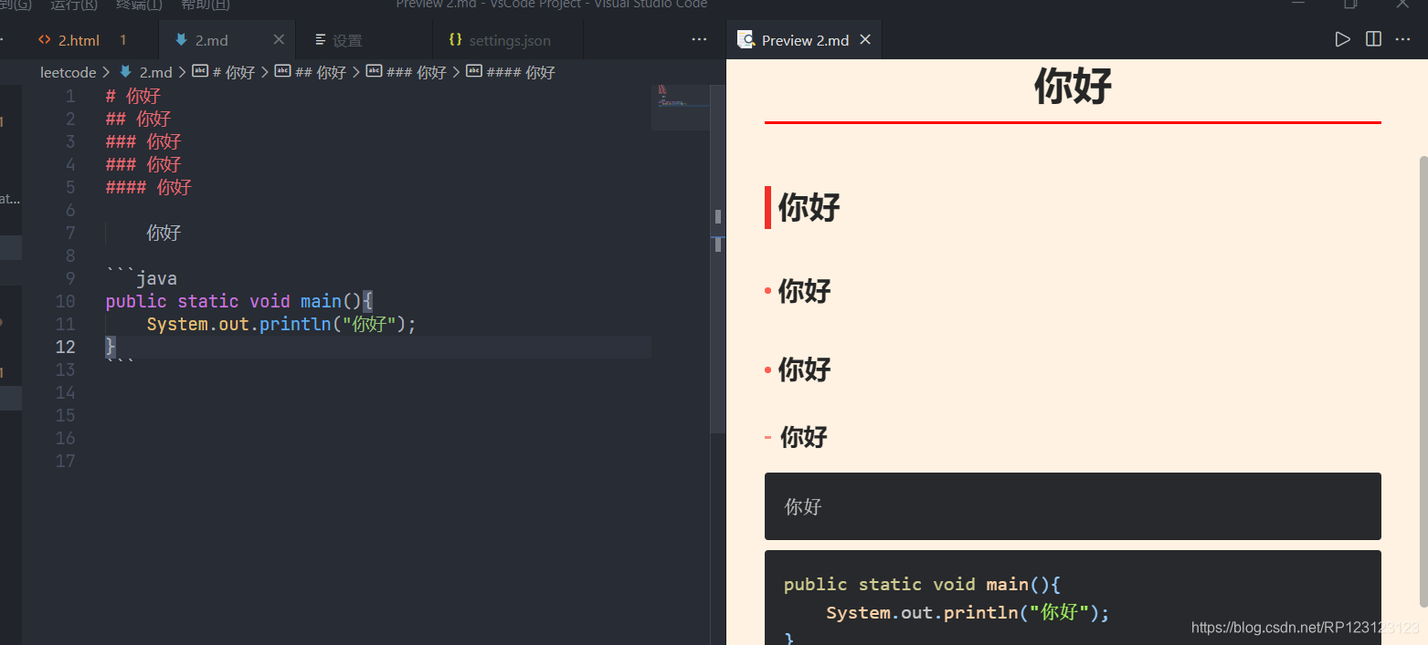
Task: Click the '#### 你好' line in the editor
Action: 148,187
